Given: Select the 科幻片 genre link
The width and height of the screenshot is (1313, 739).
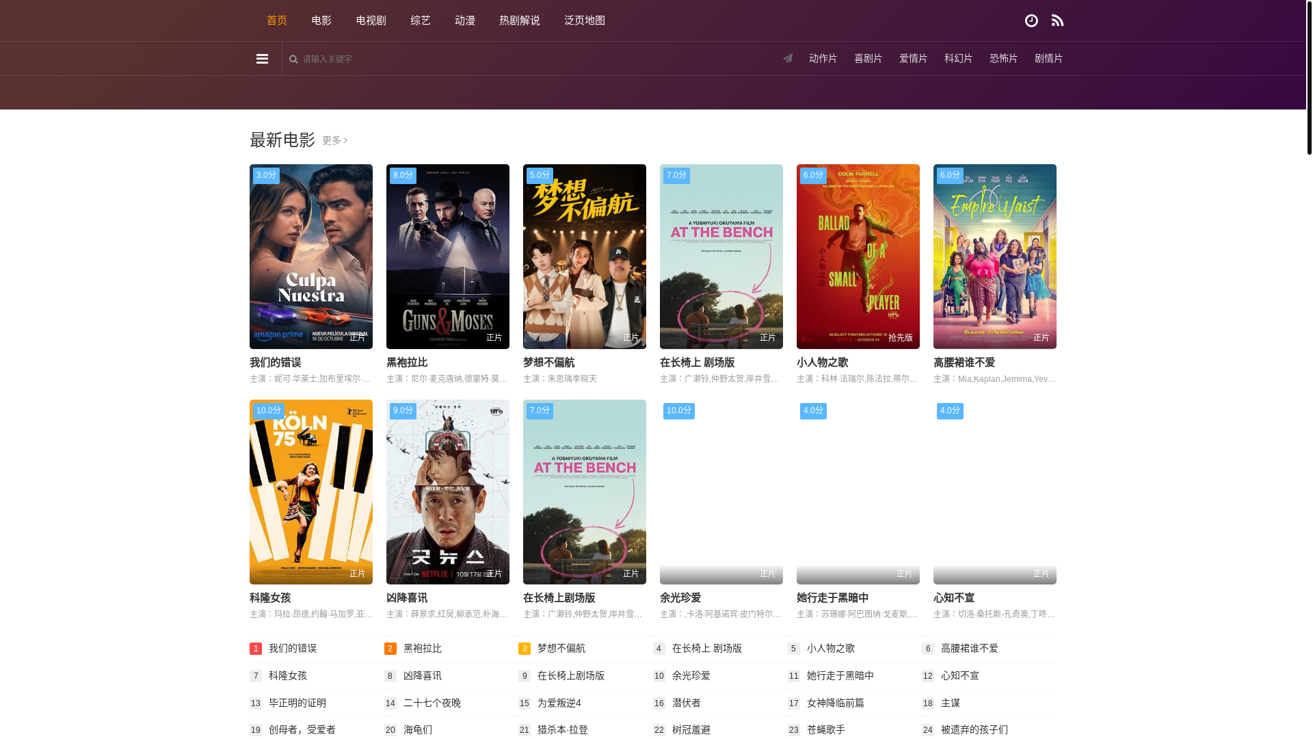Looking at the screenshot, I should point(958,59).
